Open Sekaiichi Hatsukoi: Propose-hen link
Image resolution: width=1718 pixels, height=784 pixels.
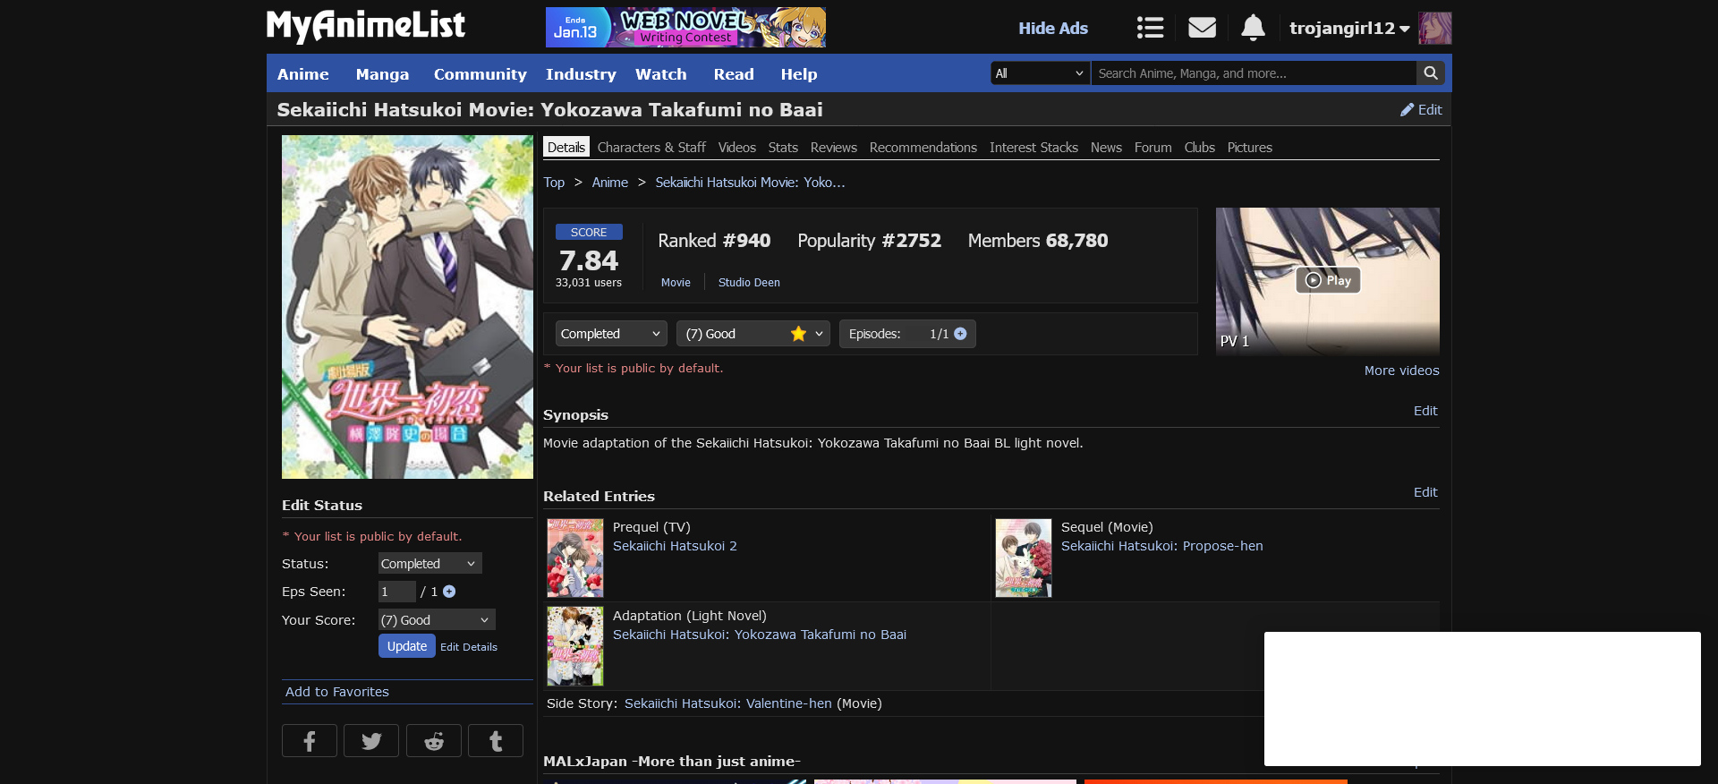pyautogui.click(x=1161, y=546)
